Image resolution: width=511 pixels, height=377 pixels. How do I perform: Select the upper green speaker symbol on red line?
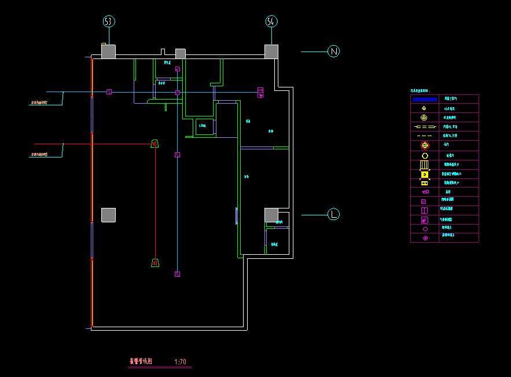[x=155, y=144]
